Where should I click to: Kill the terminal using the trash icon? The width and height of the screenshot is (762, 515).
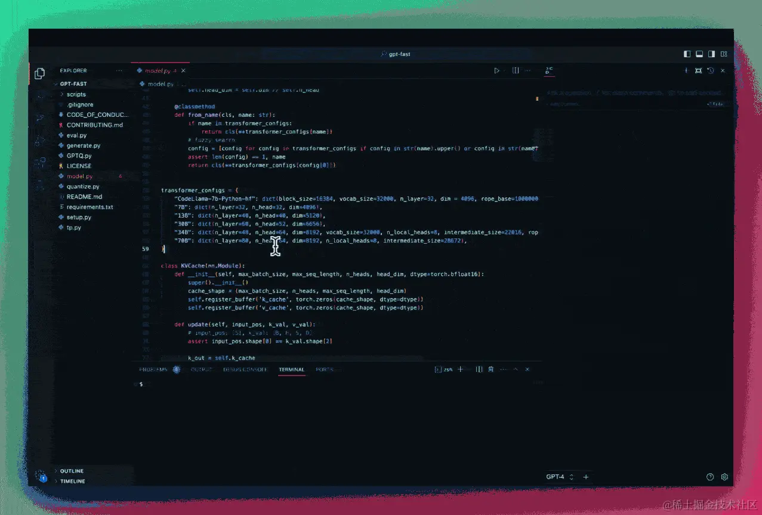490,369
